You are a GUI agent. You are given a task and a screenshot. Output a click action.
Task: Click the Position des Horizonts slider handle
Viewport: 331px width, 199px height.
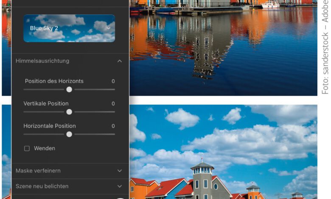[69, 89]
